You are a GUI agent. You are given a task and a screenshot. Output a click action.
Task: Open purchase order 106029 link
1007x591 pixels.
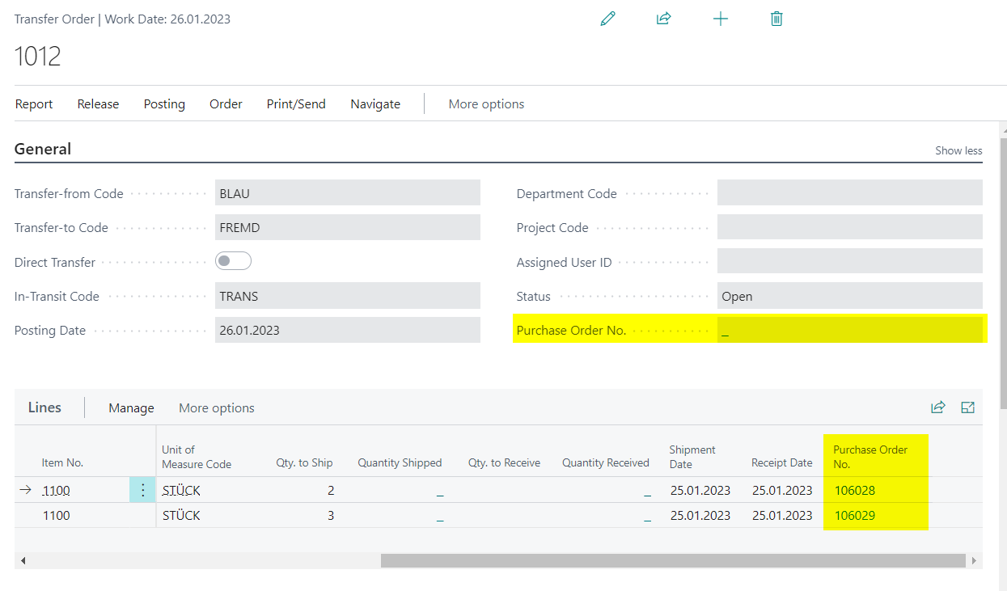point(855,515)
